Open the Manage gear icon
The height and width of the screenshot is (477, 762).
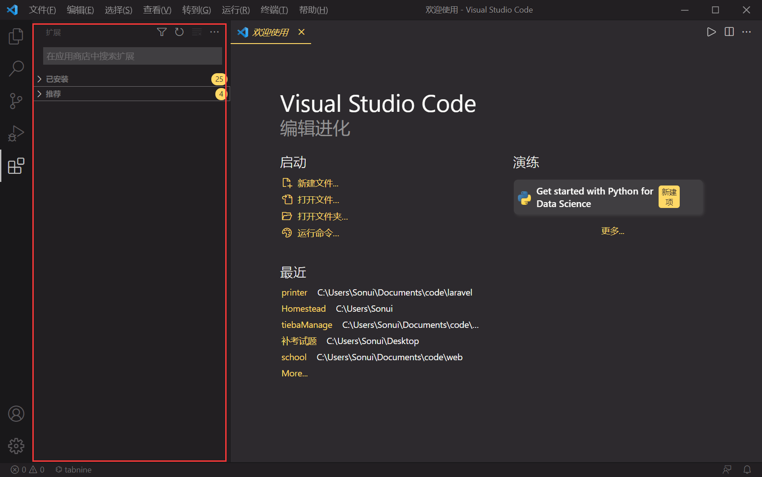(x=16, y=446)
